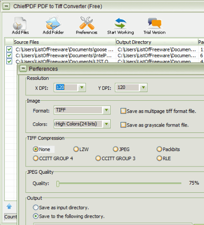
Task: Open Preferences with the wrench and screwdriver icon
Action: click(x=87, y=23)
